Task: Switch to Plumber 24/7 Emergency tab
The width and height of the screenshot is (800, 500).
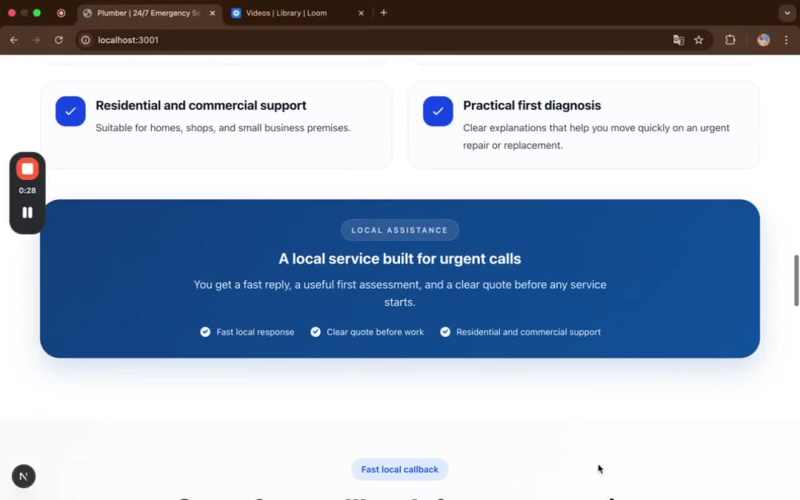Action: [x=150, y=14]
